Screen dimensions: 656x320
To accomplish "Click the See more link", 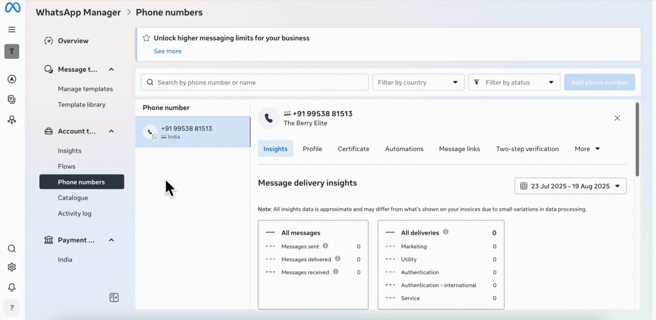I will (x=168, y=51).
